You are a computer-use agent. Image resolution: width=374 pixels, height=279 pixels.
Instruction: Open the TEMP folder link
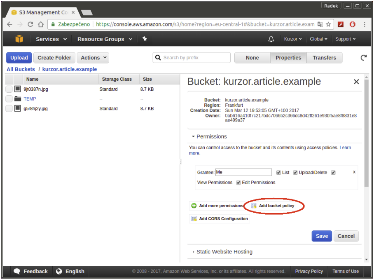pos(30,99)
